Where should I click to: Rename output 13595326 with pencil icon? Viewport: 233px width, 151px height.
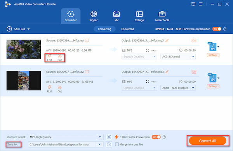tap(167, 40)
